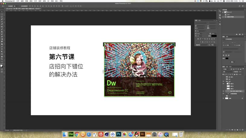Select the Quick Selection tool
The width and height of the screenshot is (246, 138).
pyautogui.click(x=2, y=19)
